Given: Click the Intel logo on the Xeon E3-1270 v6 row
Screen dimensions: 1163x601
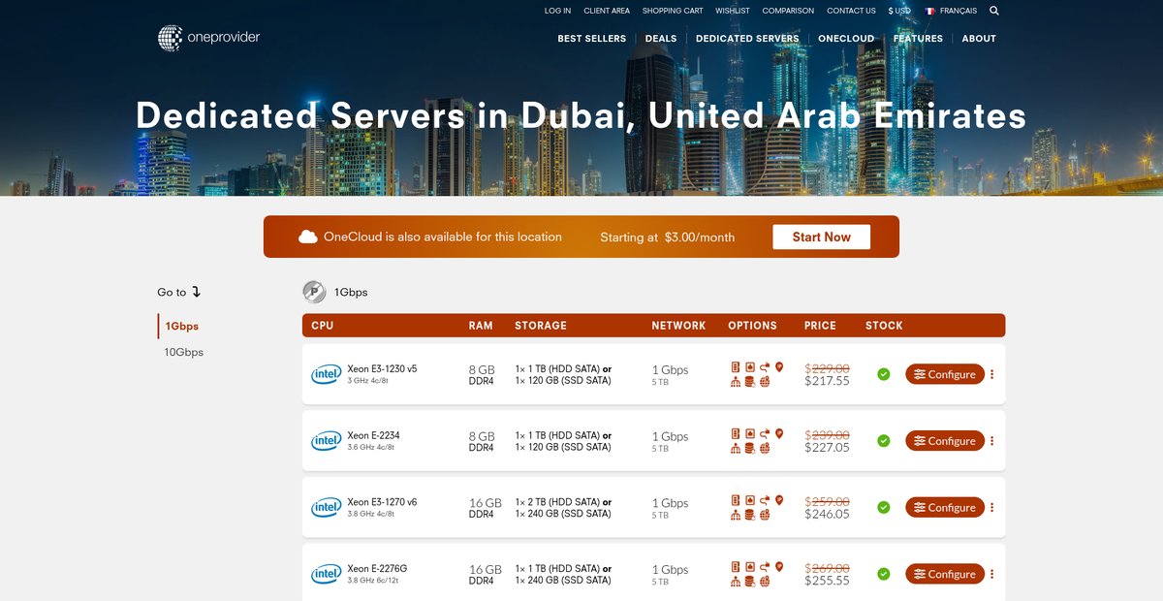Looking at the screenshot, I should [x=326, y=507].
